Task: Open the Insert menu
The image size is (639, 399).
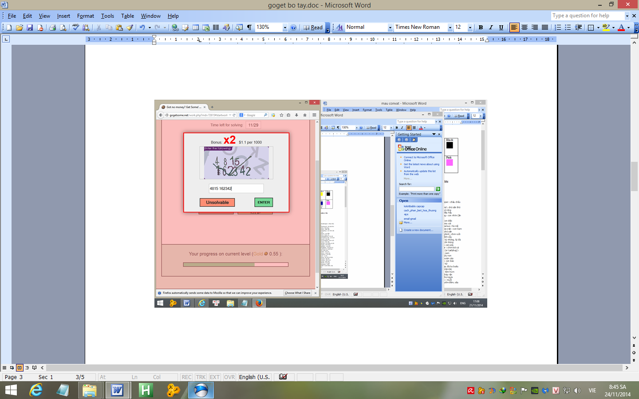Action: 63,16
